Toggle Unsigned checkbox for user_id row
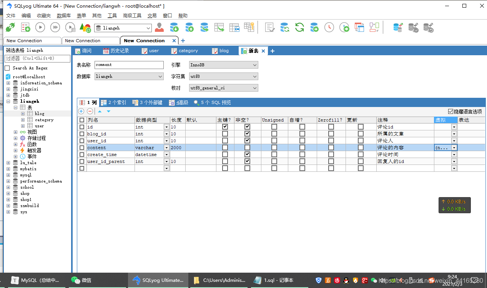The height and width of the screenshot is (288, 487). (274, 141)
